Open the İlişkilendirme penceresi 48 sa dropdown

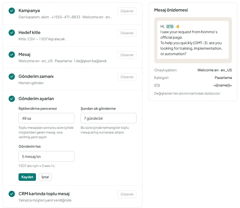click(46, 118)
